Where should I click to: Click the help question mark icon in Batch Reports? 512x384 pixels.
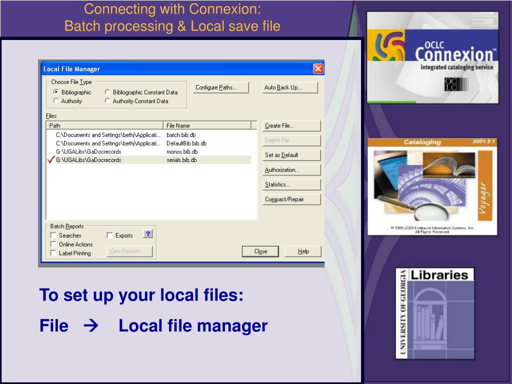point(148,234)
